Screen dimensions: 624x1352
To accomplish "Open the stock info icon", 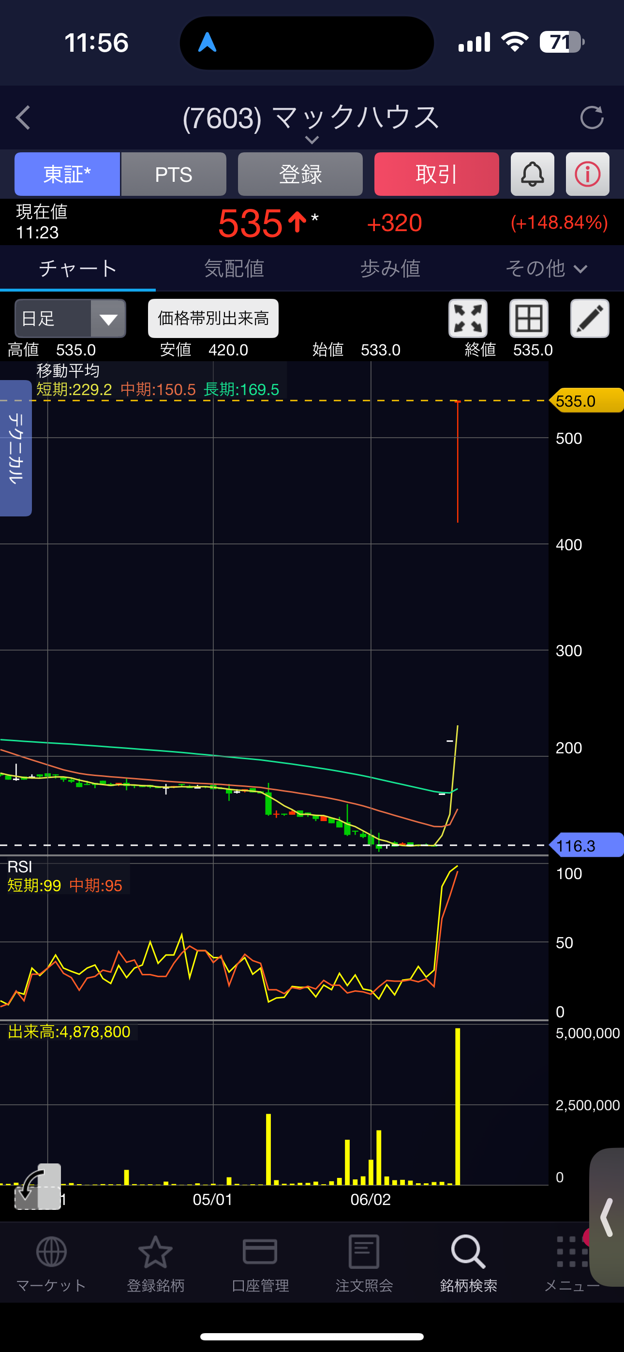I will click(588, 174).
